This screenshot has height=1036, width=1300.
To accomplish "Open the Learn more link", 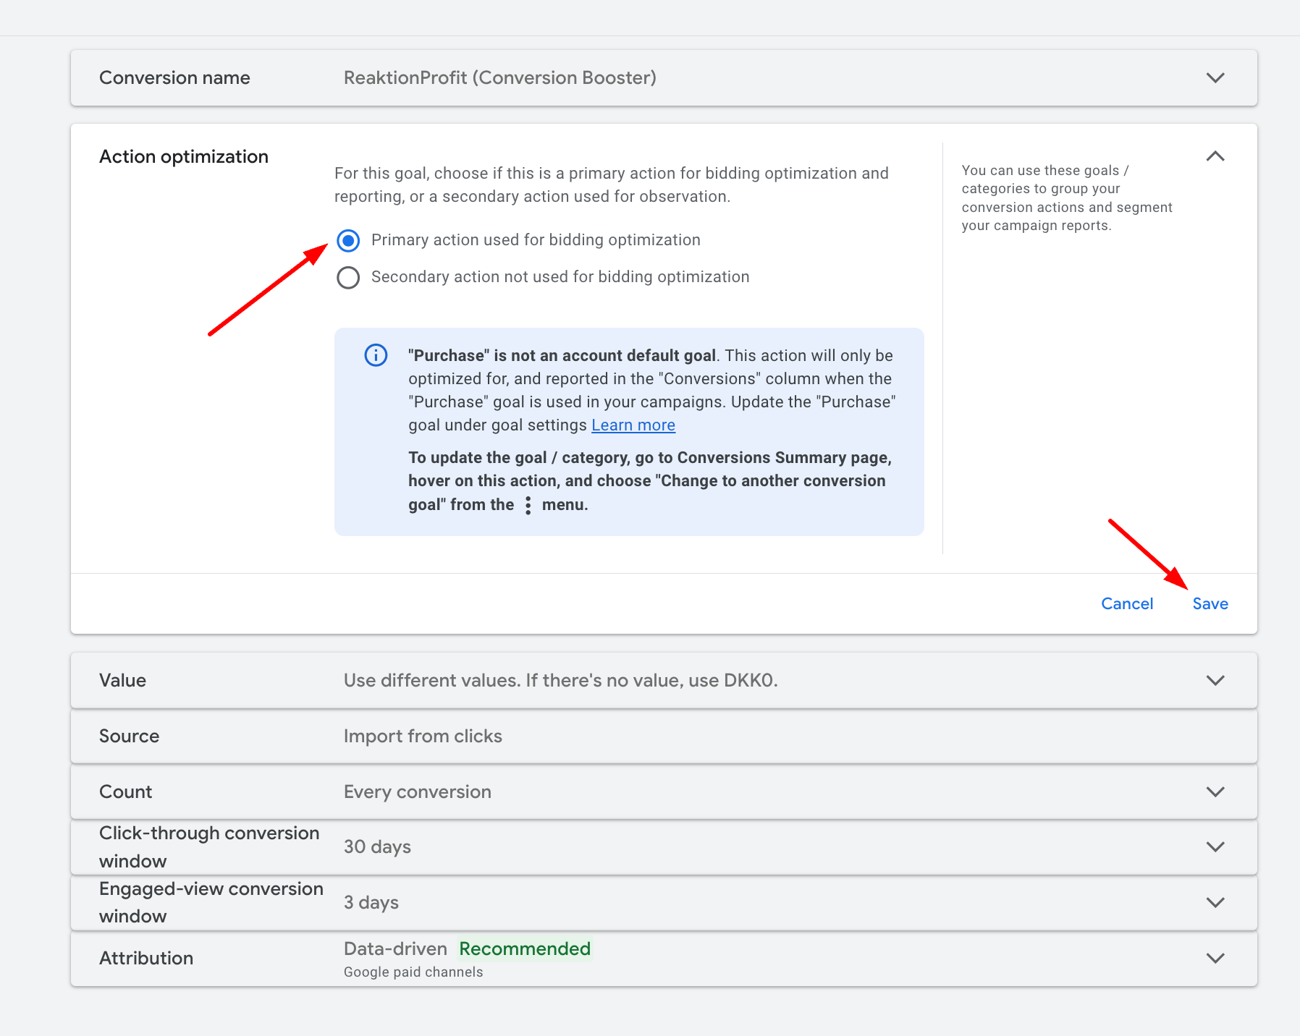I will [x=633, y=425].
